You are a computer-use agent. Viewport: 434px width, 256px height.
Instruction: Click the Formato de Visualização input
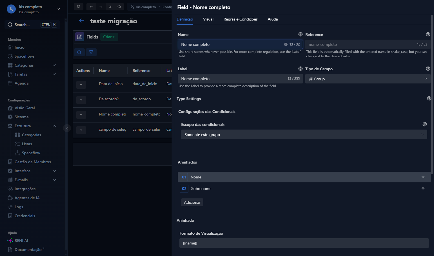coord(304,243)
